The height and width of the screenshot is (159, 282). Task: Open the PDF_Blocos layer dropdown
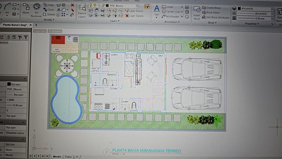pos(137,6)
